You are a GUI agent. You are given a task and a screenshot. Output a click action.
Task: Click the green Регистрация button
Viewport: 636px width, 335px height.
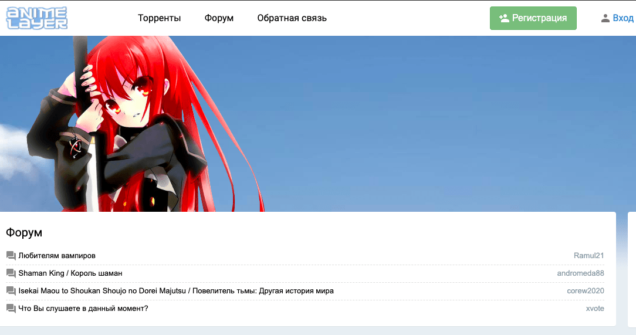click(x=533, y=18)
